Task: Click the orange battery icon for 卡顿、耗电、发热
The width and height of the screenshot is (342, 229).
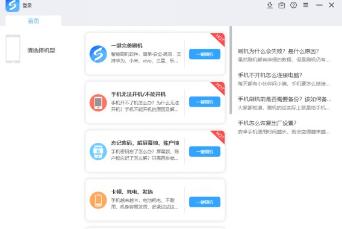Action: coord(98,200)
